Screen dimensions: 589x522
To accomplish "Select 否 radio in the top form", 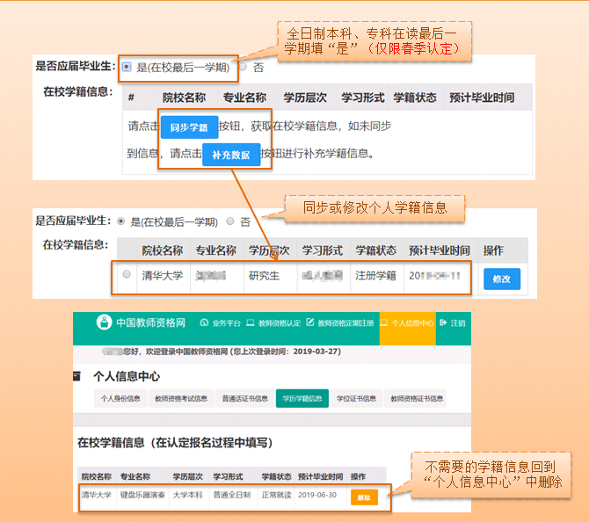I will coord(245,67).
